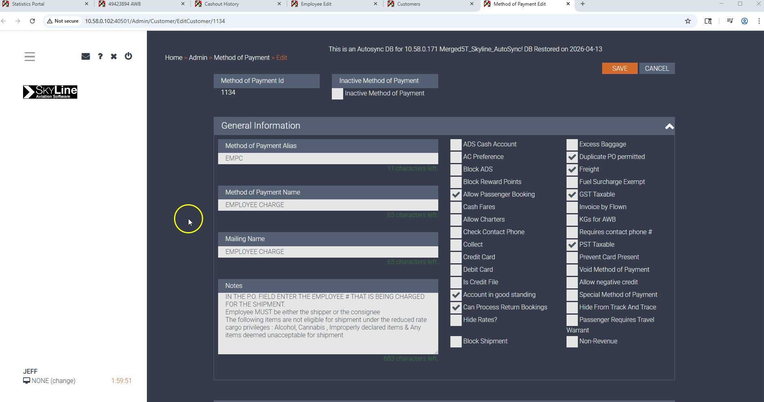
Task: Collapse the General Information section
Action: click(669, 127)
